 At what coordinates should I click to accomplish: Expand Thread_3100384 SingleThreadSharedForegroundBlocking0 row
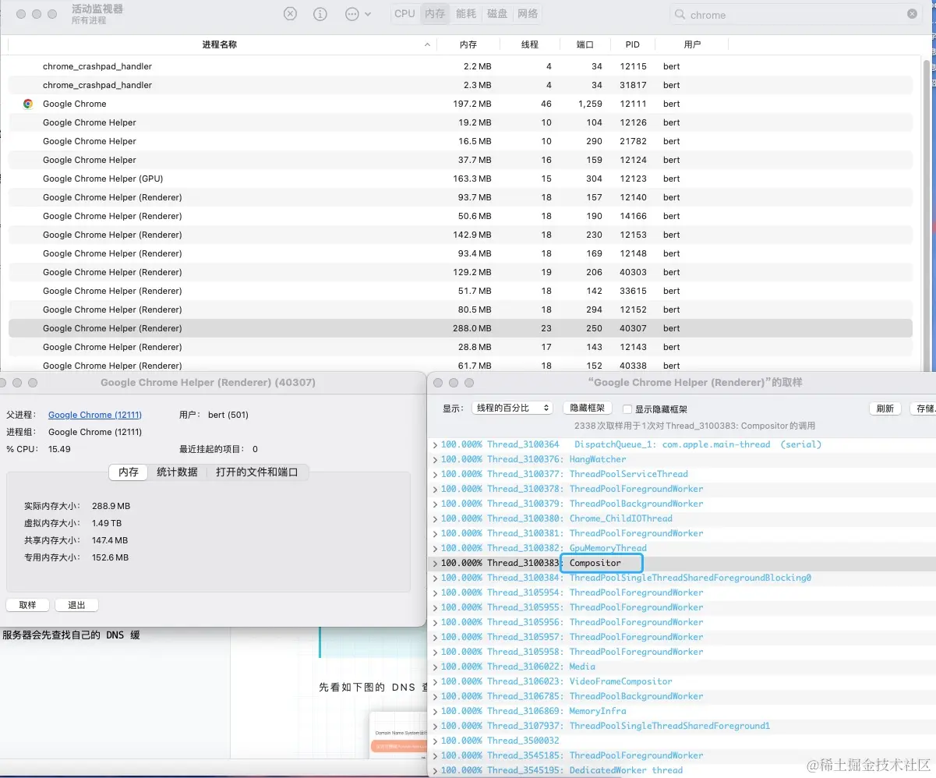pyautogui.click(x=436, y=578)
